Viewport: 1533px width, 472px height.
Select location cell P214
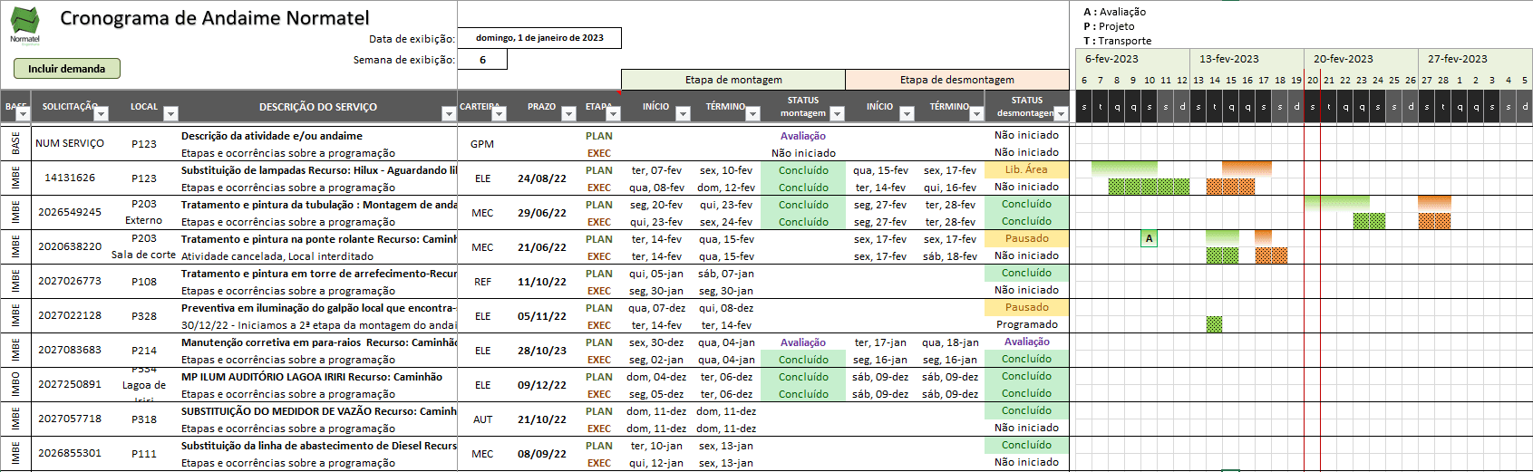click(x=143, y=351)
